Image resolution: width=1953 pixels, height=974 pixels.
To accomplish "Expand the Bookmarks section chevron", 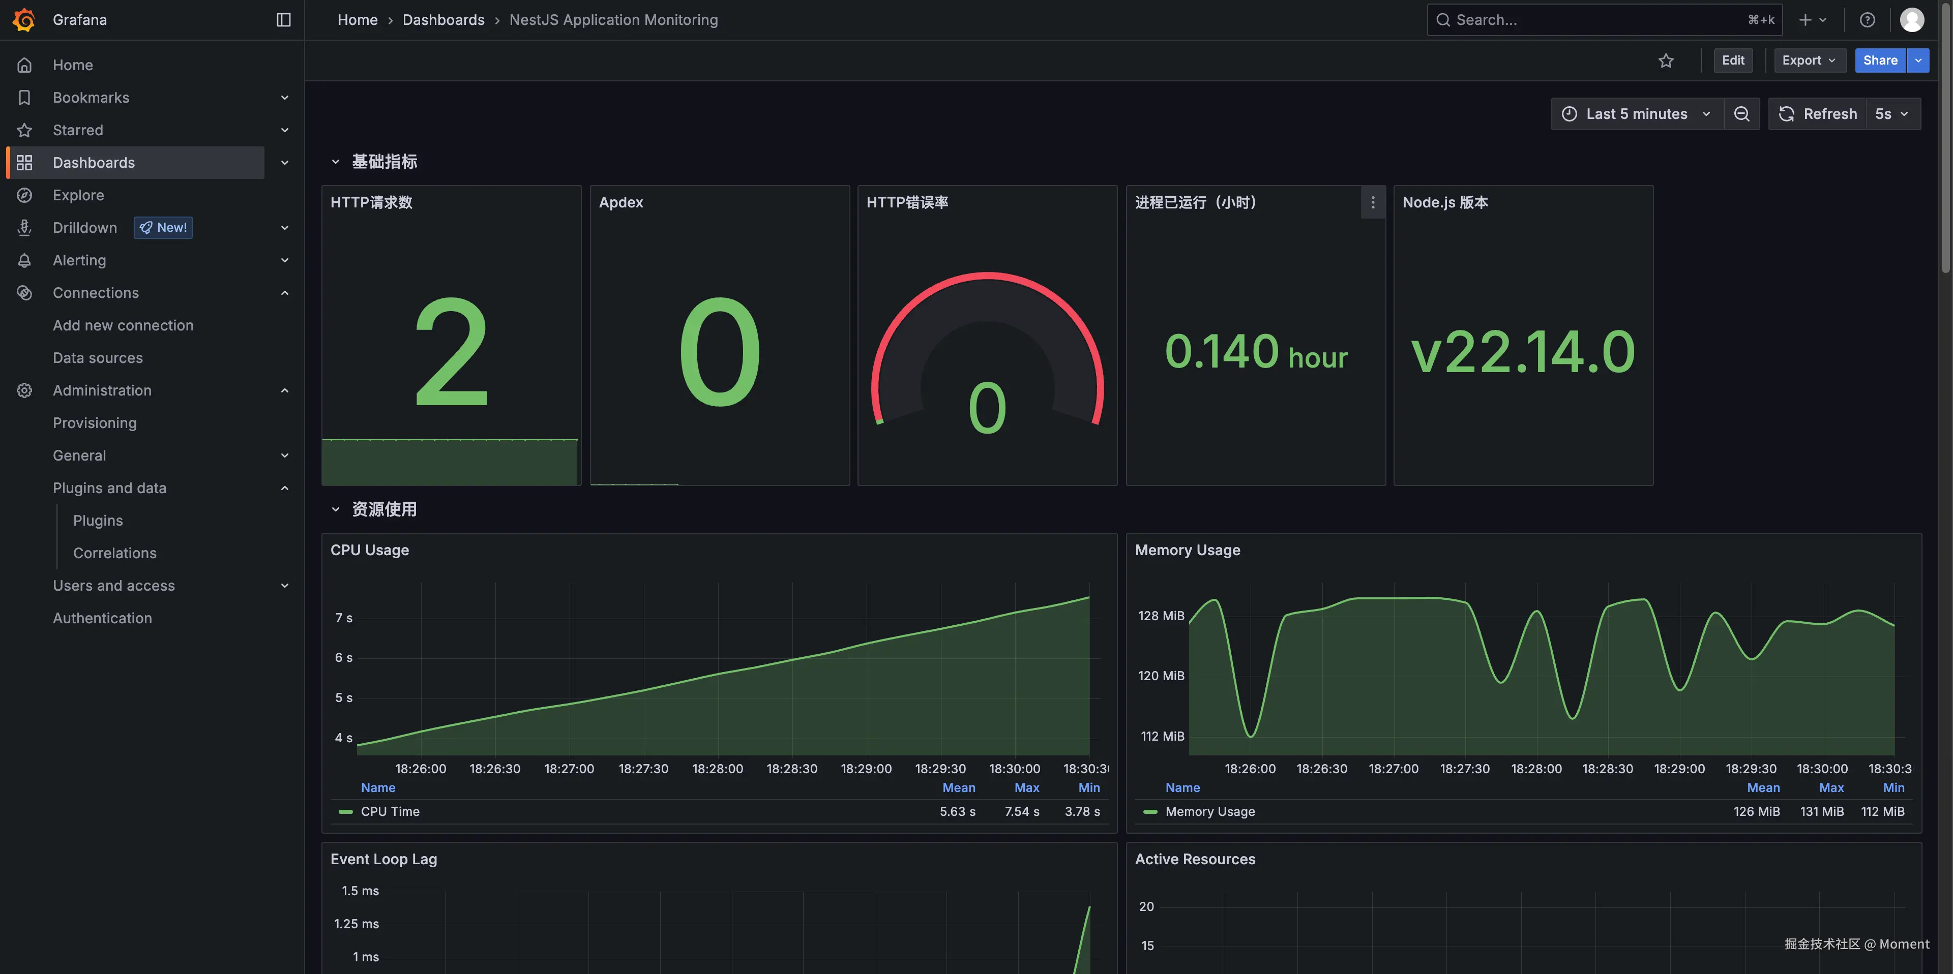I will point(284,98).
